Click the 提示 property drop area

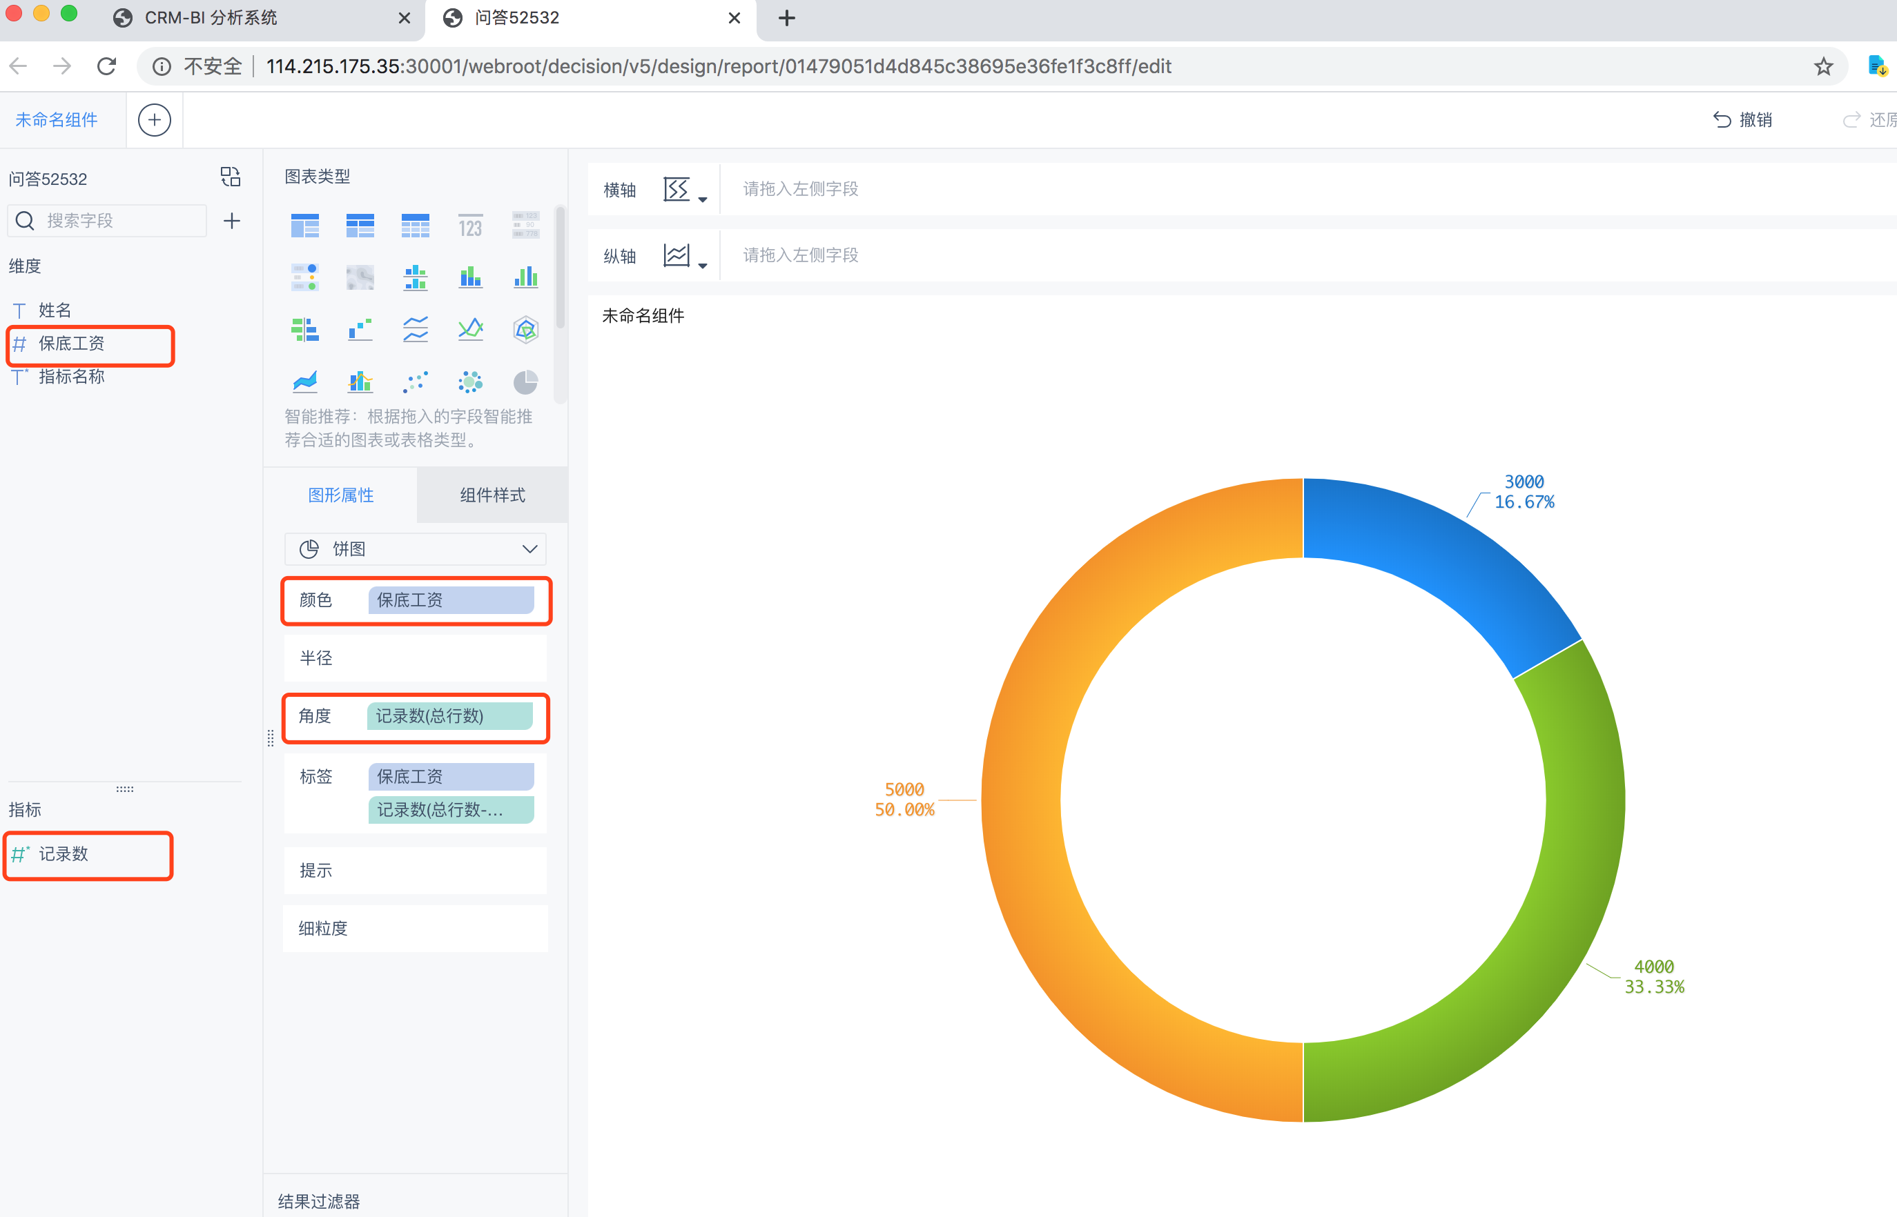(415, 871)
